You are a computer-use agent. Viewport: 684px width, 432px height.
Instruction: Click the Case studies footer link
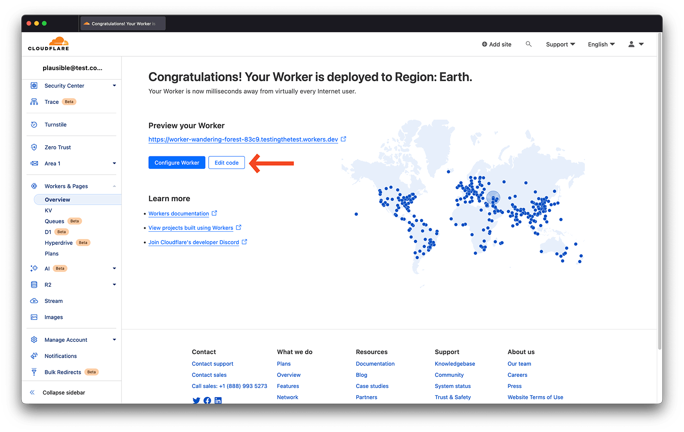[372, 386]
